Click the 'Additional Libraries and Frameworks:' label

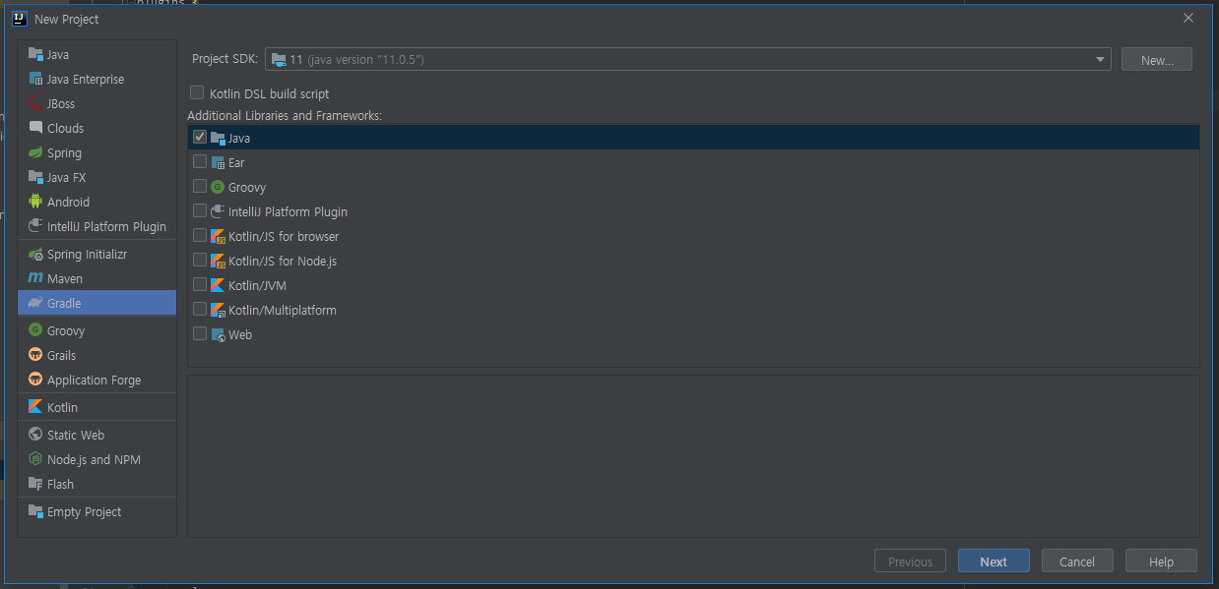[x=285, y=116]
